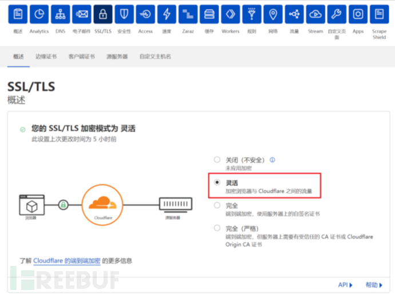The image size is (395, 294).
Task: Open the Workers code brackets icon
Action: tap(231, 14)
